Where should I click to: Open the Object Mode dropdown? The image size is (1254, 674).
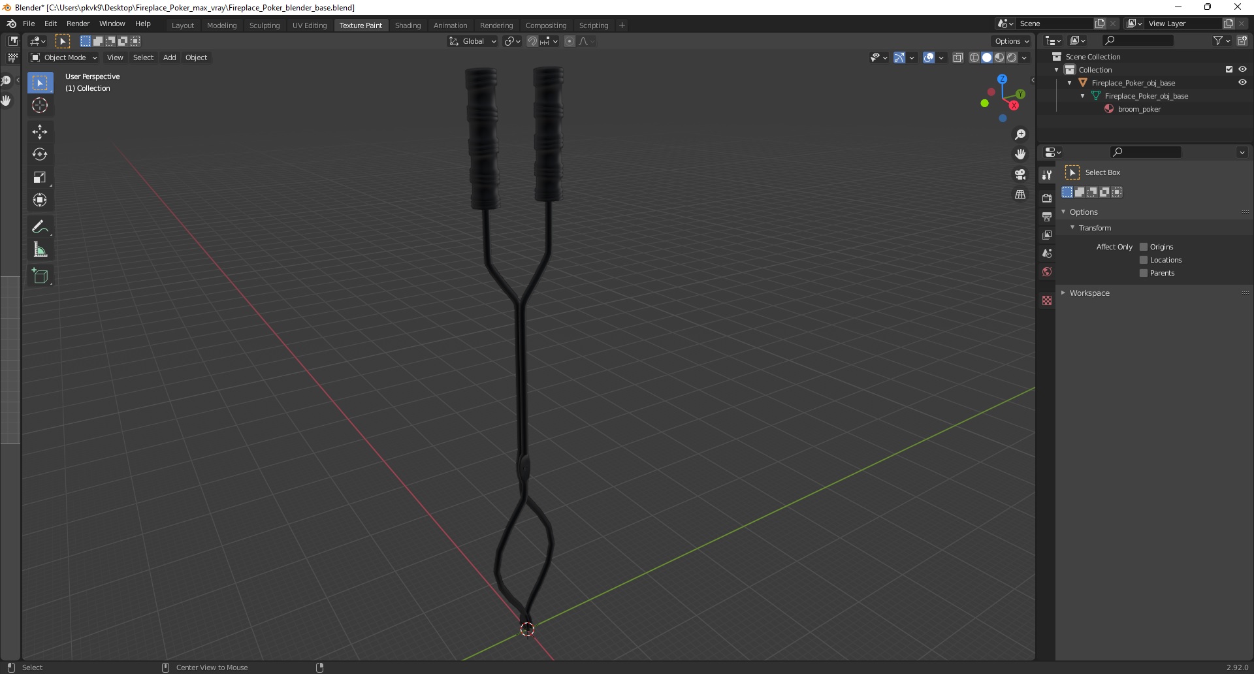[x=64, y=57]
